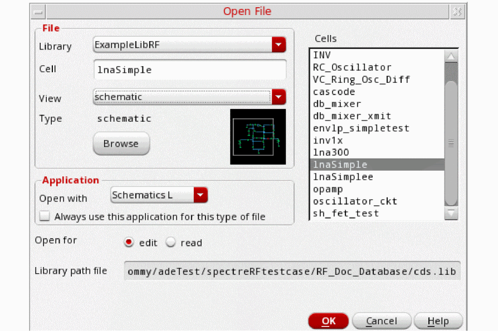Open the window menu button in title bar
The width and height of the screenshot is (498, 331).
click(x=38, y=12)
